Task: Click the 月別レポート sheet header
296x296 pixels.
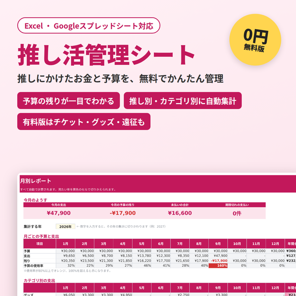Action: 36,181
